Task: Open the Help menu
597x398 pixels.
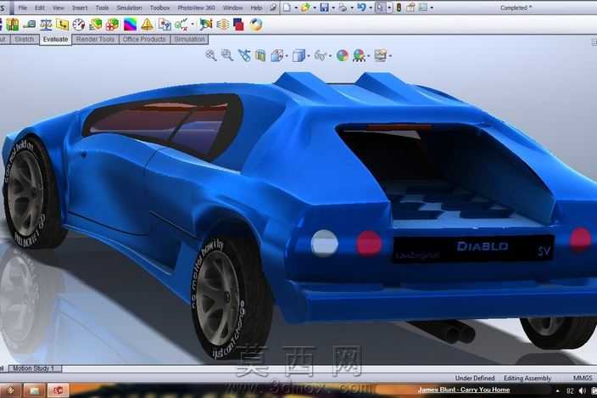Action: click(256, 8)
